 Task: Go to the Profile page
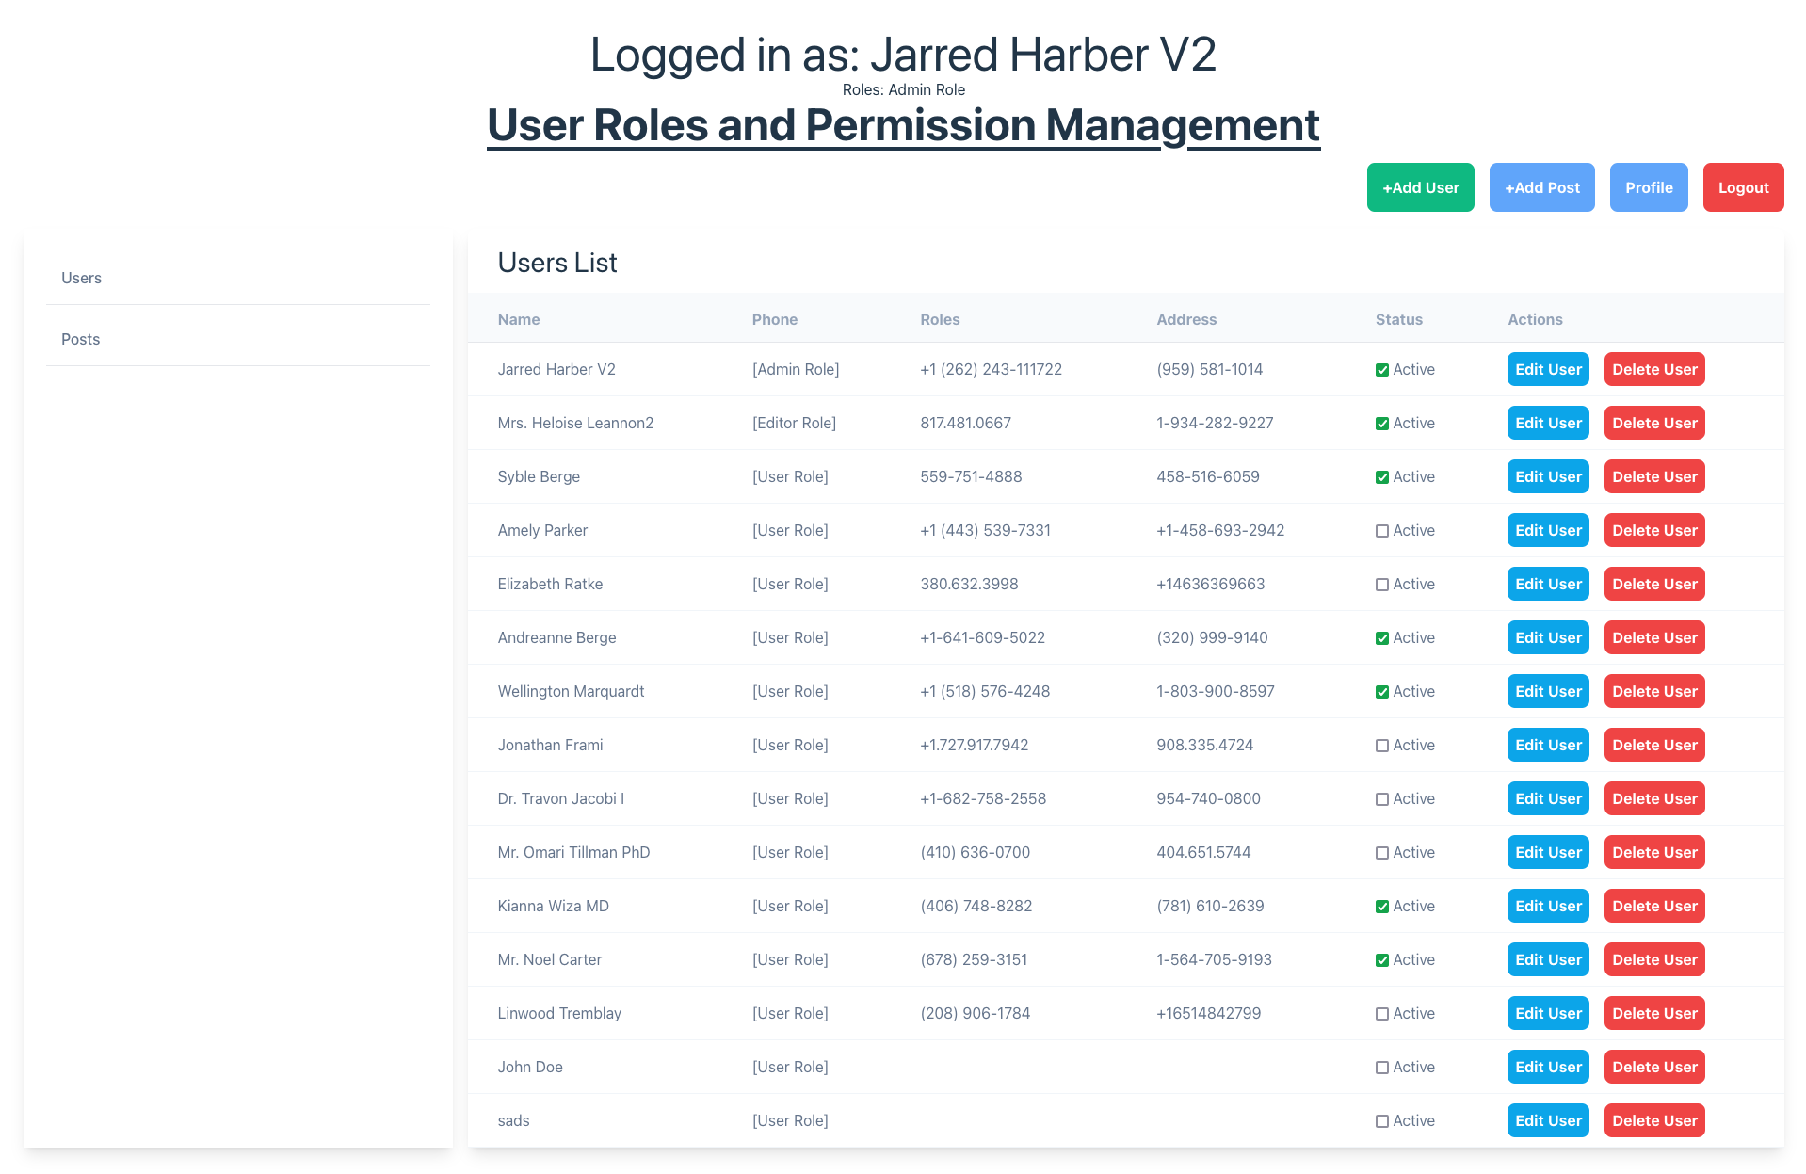[1648, 187]
